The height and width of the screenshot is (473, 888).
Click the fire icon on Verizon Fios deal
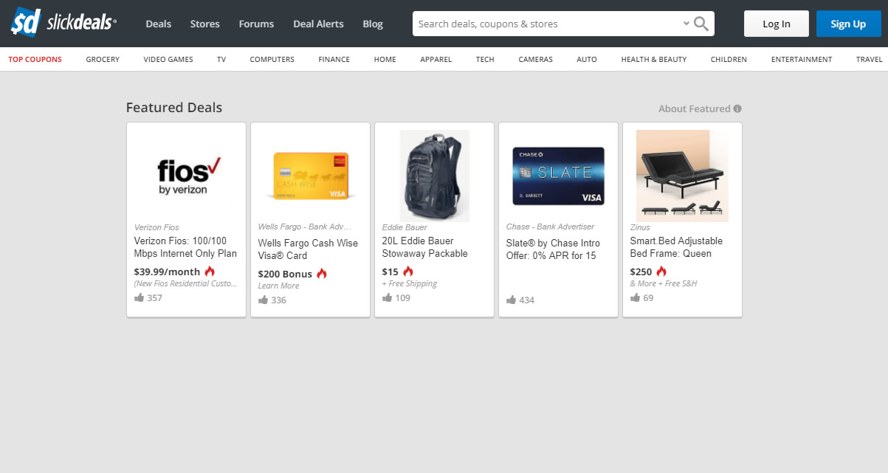click(x=210, y=272)
